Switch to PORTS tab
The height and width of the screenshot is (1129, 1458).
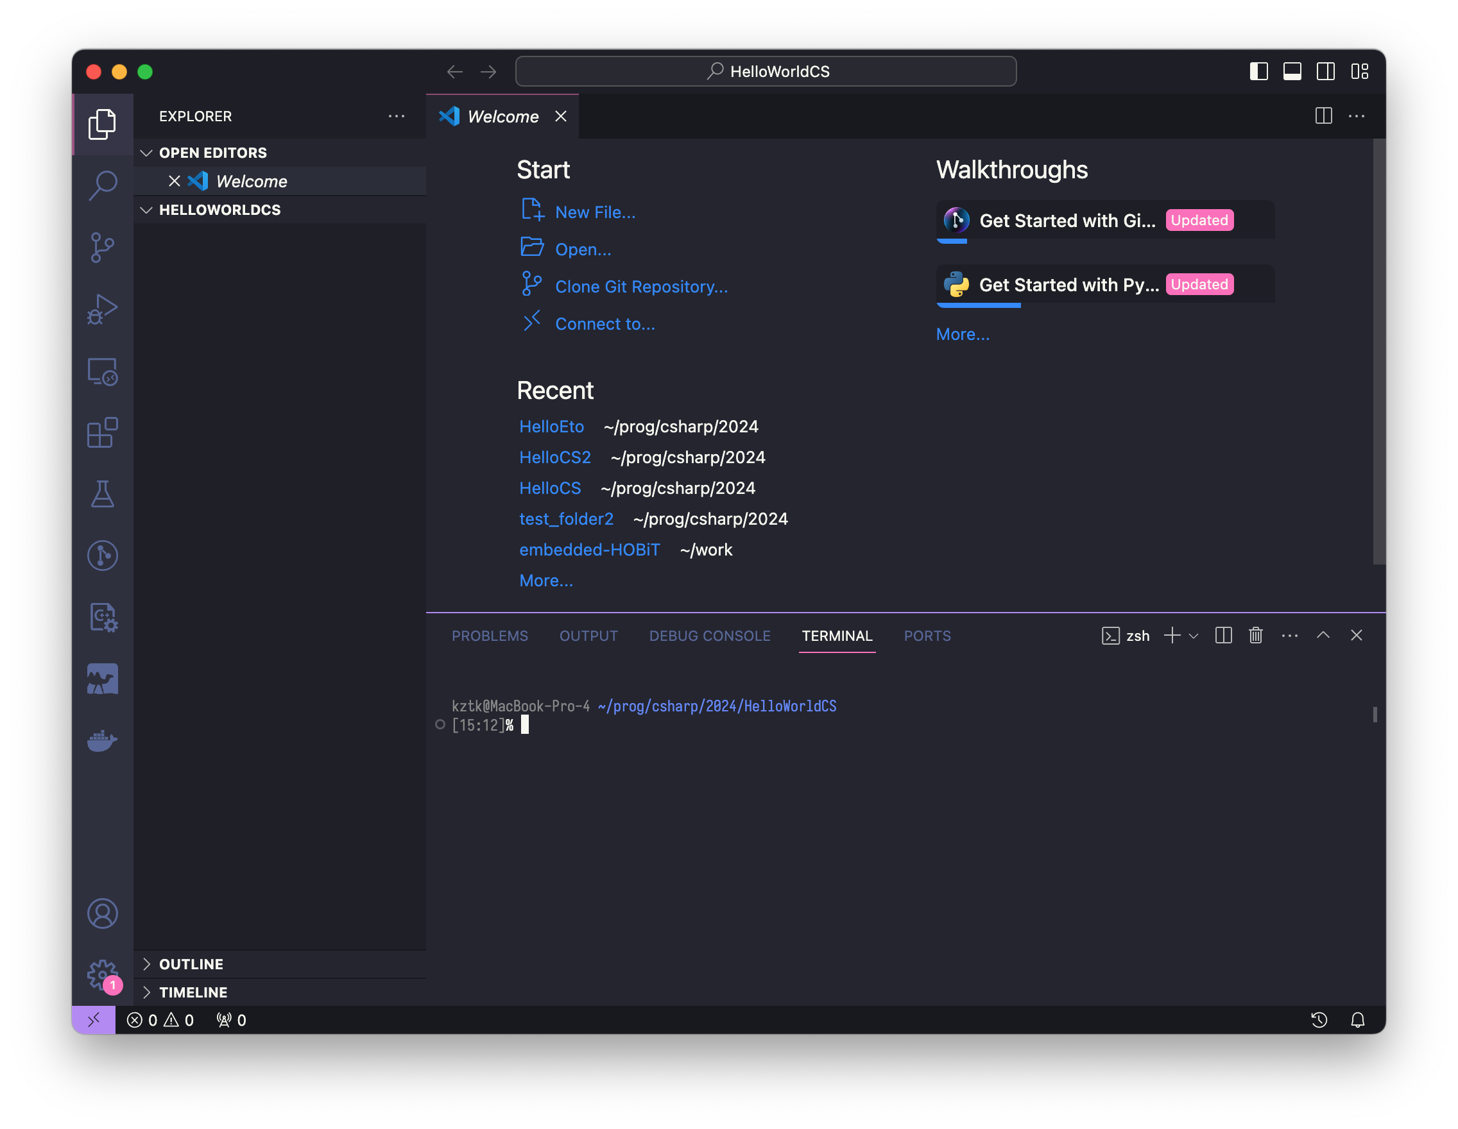[x=927, y=635]
